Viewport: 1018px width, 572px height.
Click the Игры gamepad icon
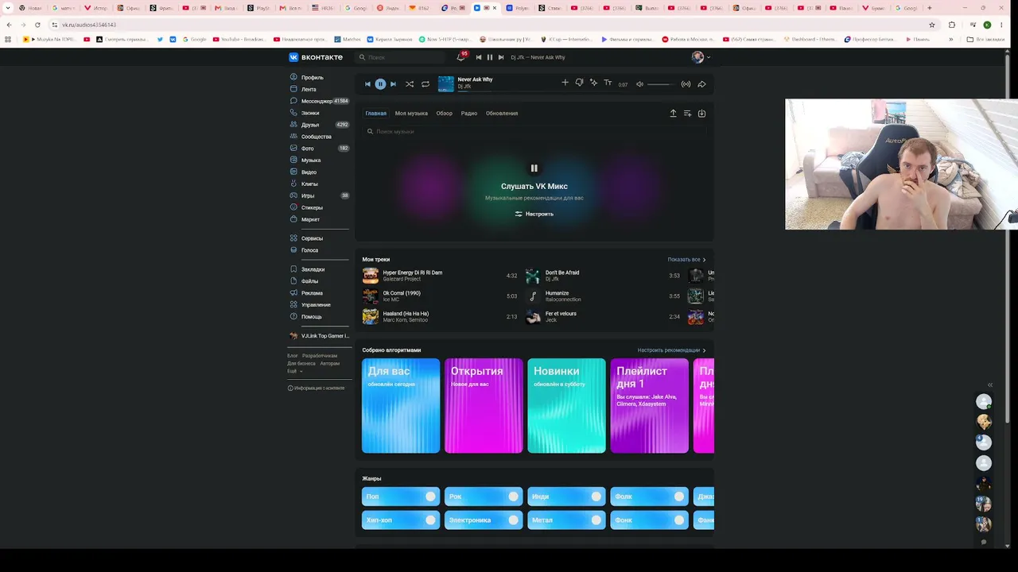point(293,195)
